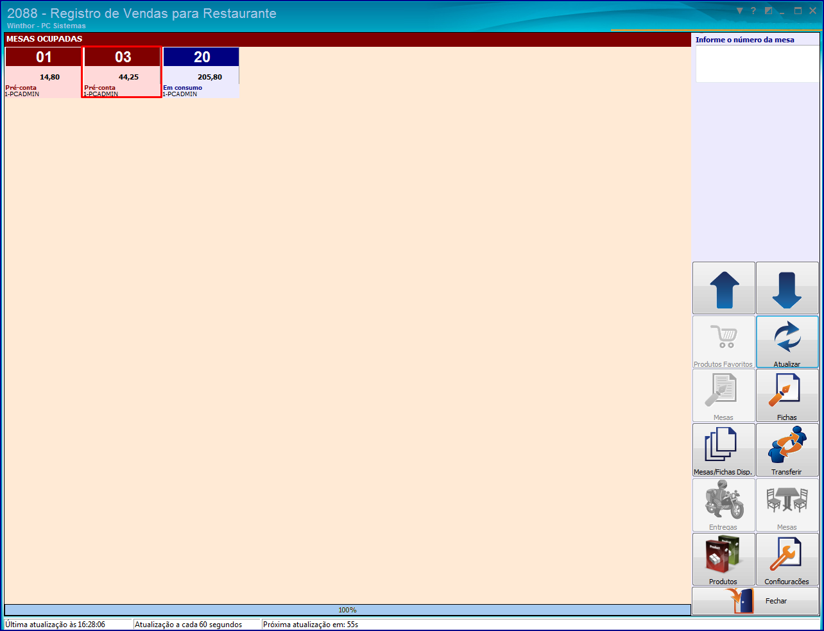Select occupied table 20

pyautogui.click(x=201, y=72)
